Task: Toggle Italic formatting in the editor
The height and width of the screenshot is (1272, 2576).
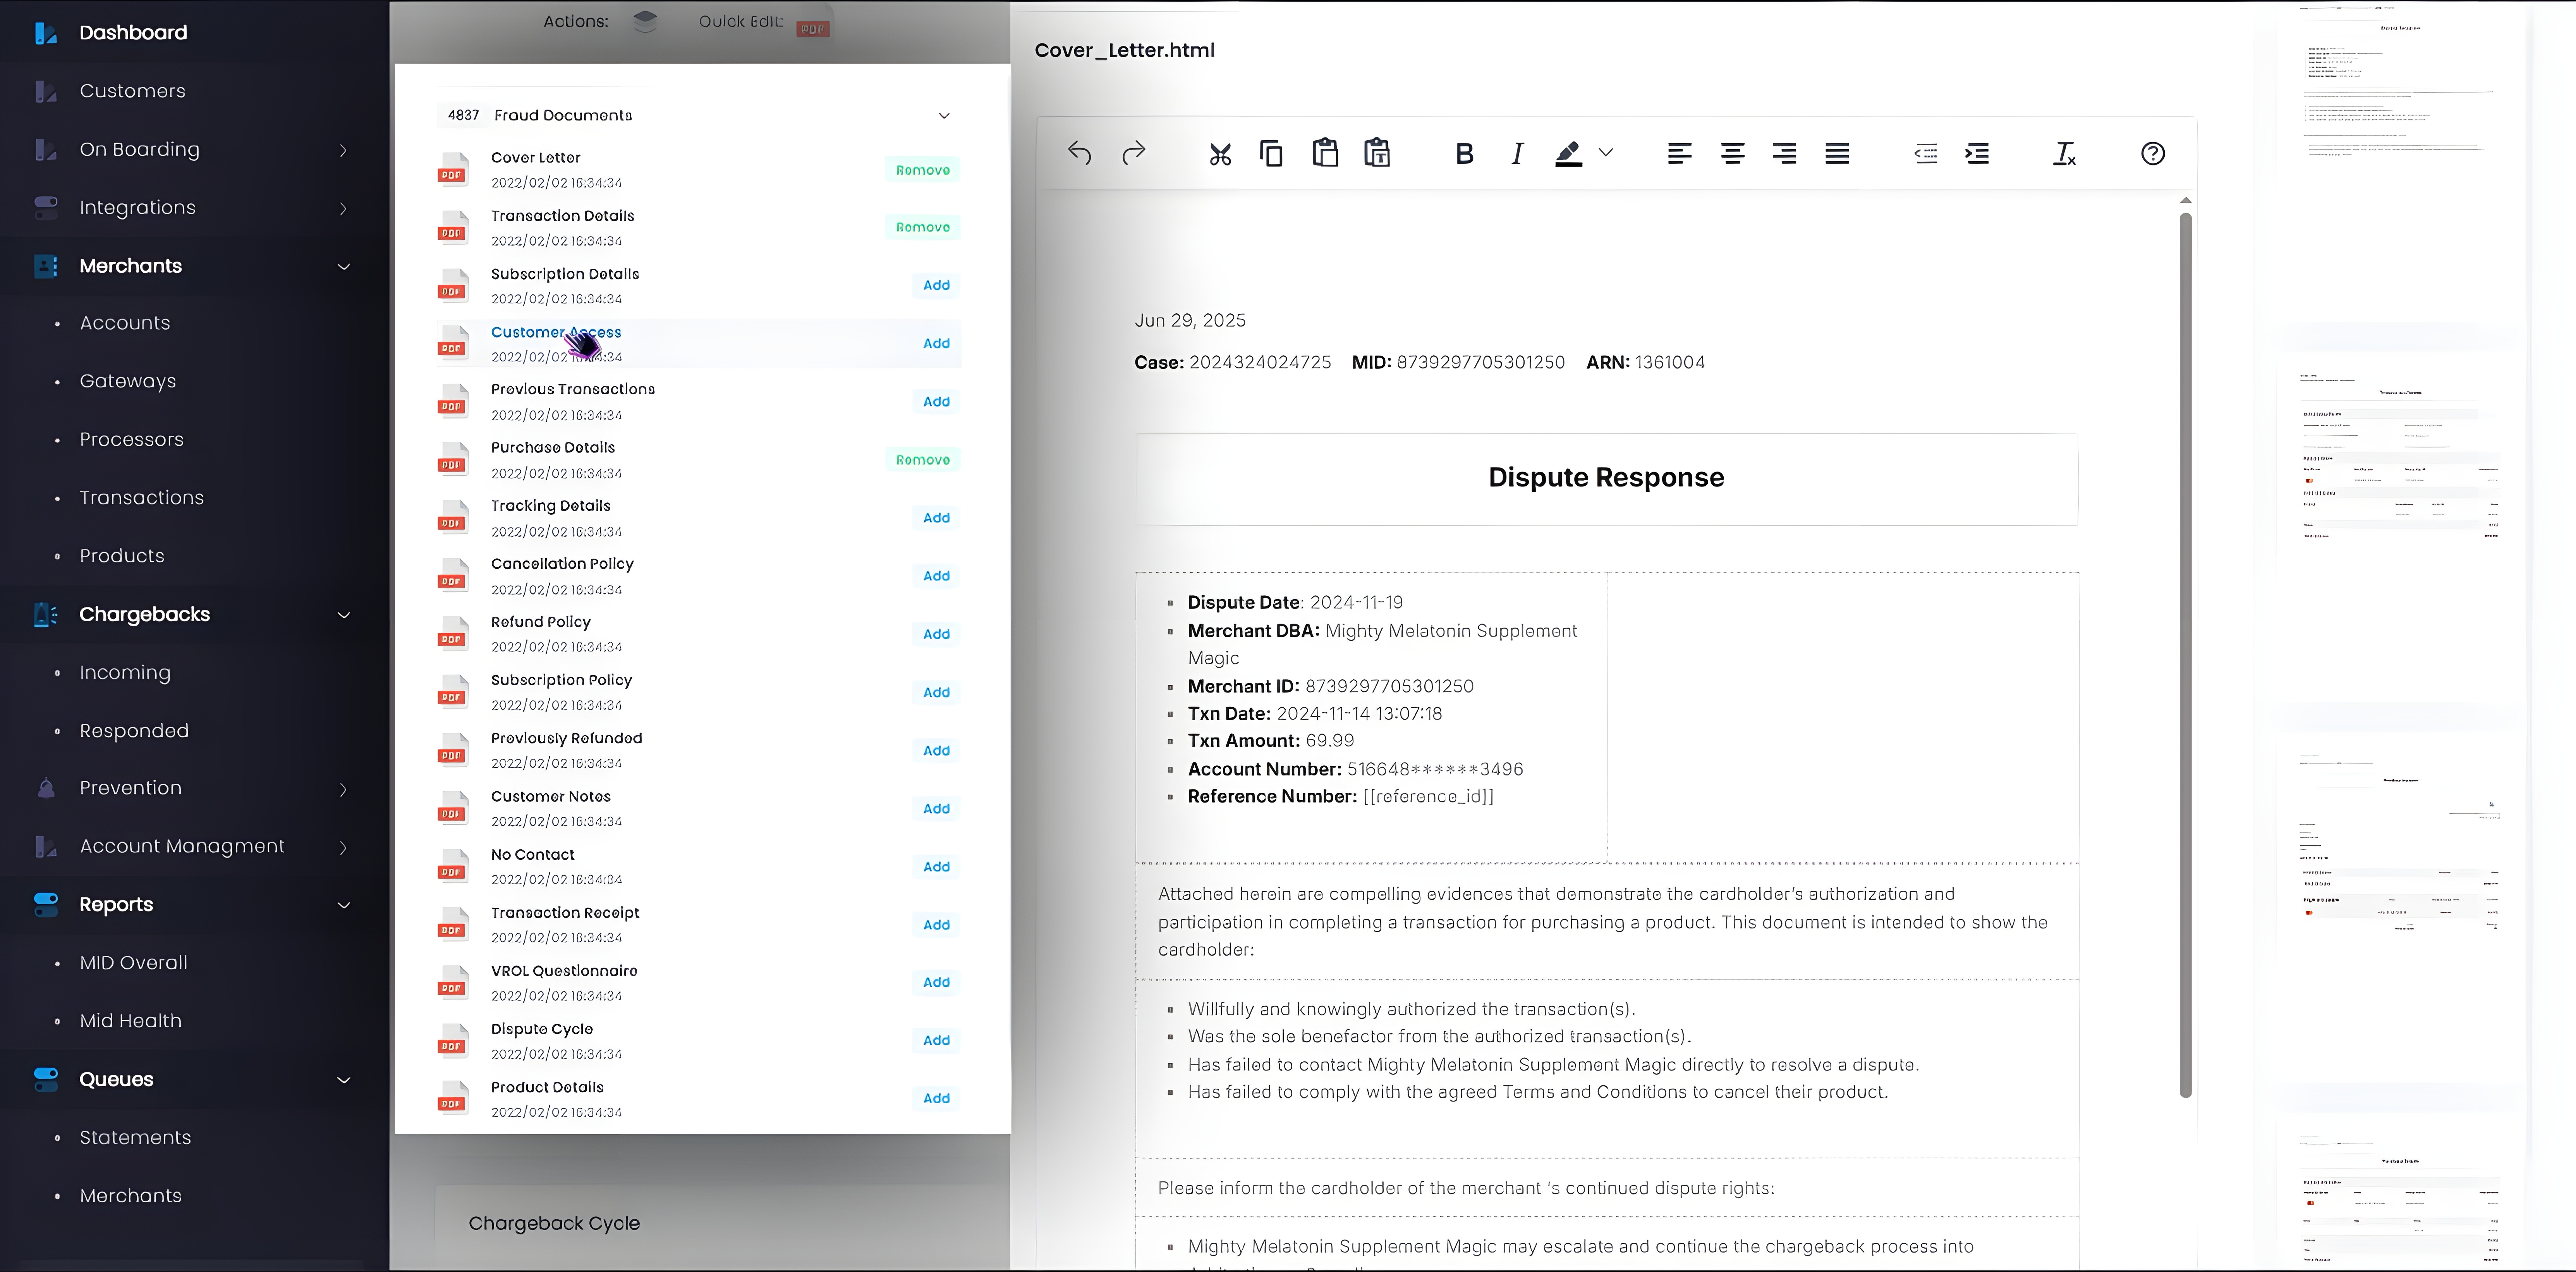Action: click(1517, 154)
